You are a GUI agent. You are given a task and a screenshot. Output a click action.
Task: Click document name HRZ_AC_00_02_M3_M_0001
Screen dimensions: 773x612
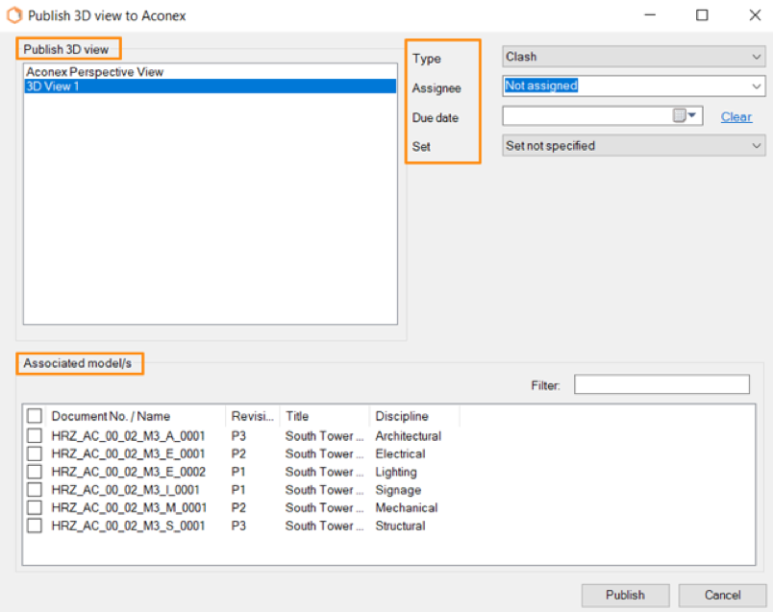point(129,508)
